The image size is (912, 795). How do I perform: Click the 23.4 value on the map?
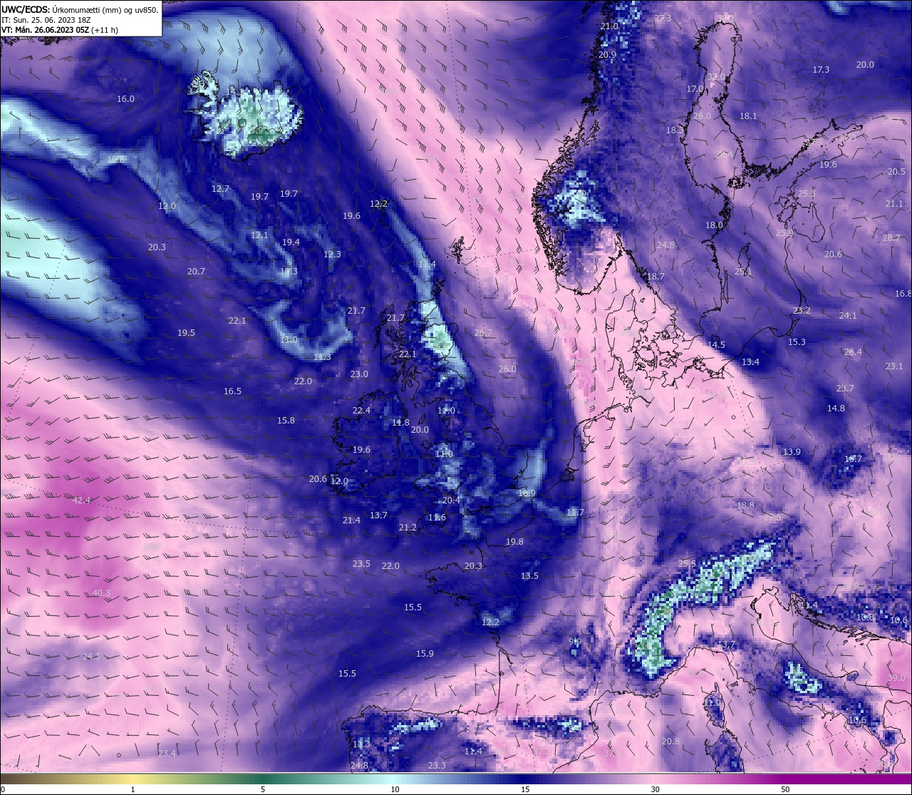coord(167,754)
